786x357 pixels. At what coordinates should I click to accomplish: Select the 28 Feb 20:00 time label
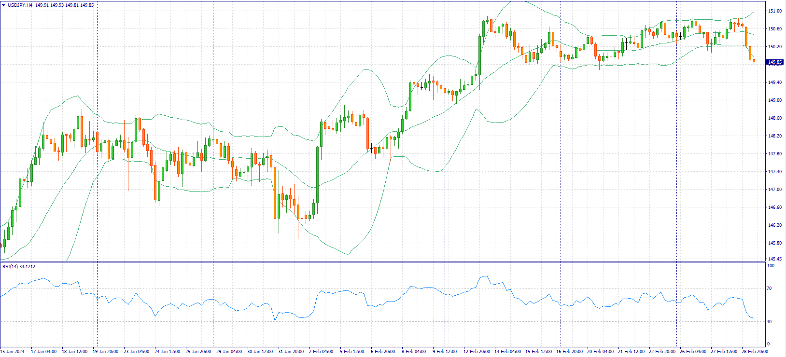756,352
